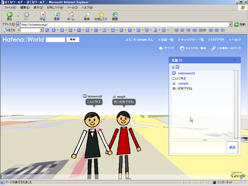Click the Hatena toolbar search magnifier
The width and height of the screenshot is (248, 186).
pyautogui.click(x=47, y=30)
